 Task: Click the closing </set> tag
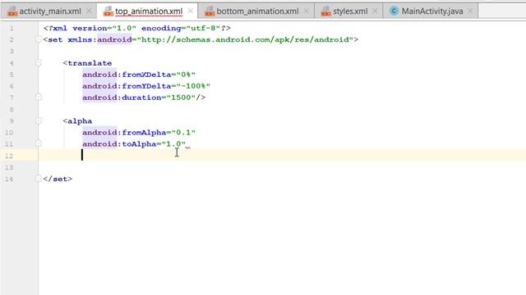58,179
